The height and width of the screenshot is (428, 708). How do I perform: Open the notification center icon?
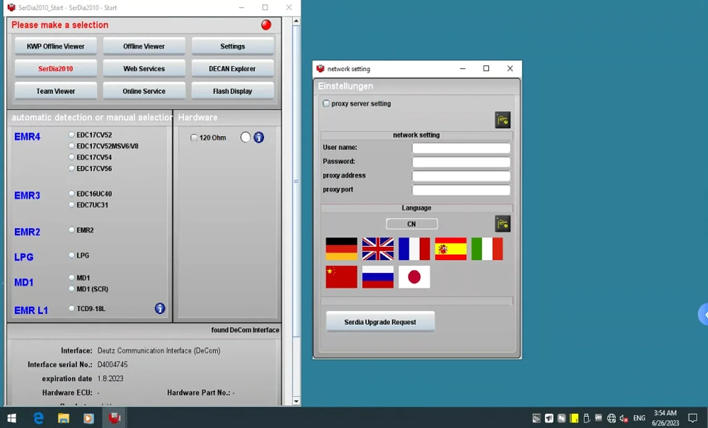pyautogui.click(x=693, y=418)
